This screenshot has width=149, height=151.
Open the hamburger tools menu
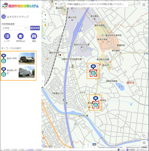pos(144,5)
